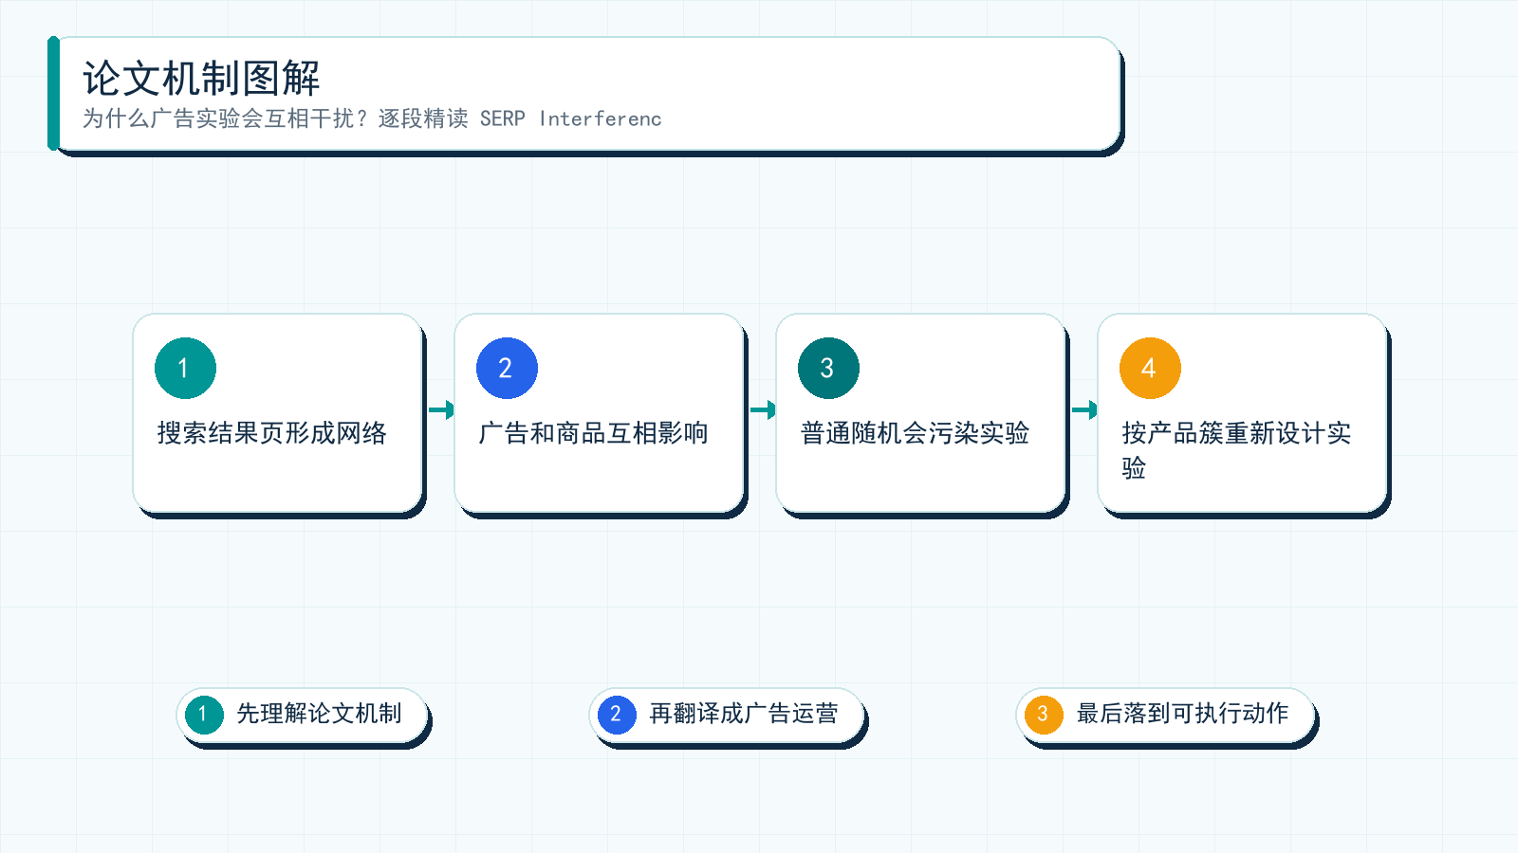1518x853 pixels.
Task: Select the 普通随机会污染实验 card text
Action: coord(915,433)
